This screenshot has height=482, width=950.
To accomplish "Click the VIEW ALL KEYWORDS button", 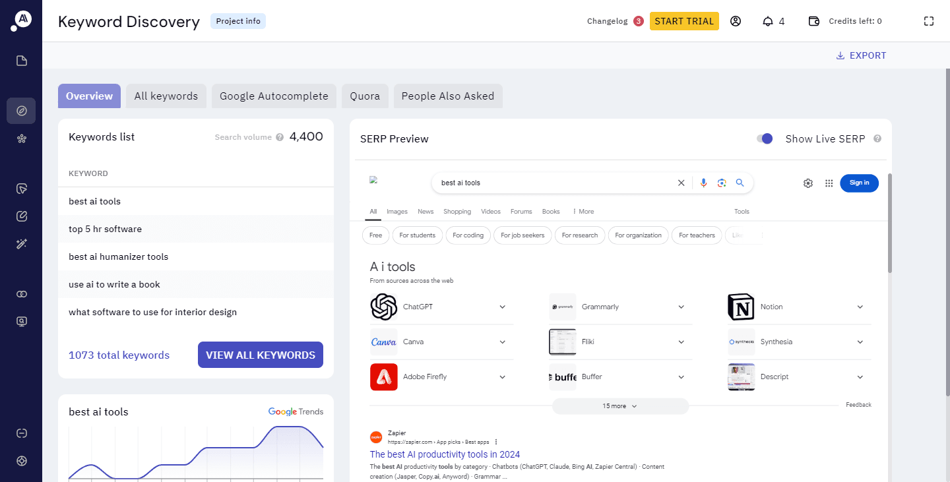I will 261,355.
